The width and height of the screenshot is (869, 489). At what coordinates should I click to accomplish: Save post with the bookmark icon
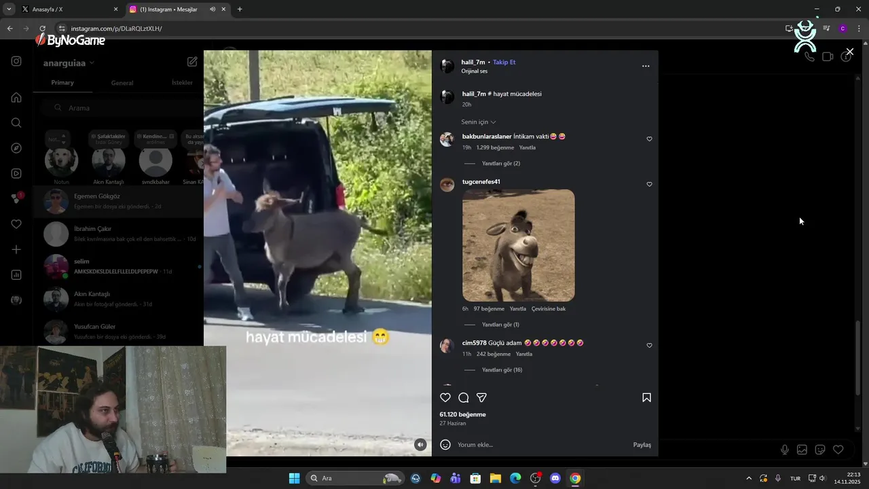[x=646, y=398]
